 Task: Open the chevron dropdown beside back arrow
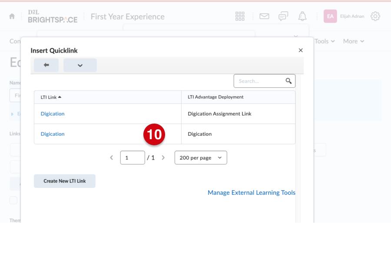(x=80, y=65)
